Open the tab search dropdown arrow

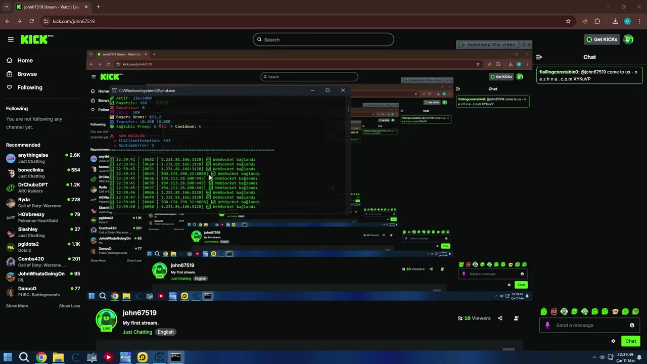(x=7, y=7)
